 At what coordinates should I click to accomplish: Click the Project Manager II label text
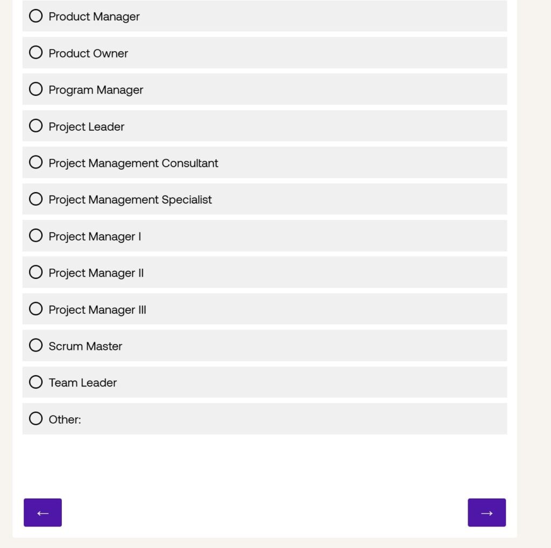(96, 273)
